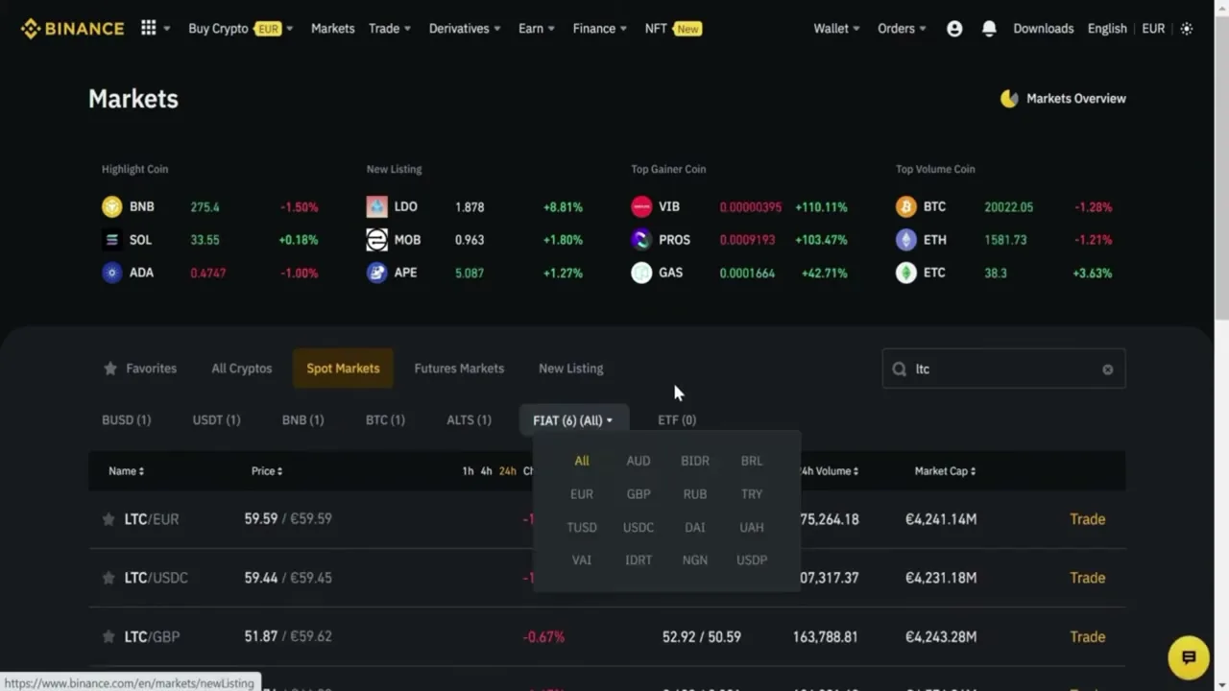Click the MOB coin icon
Image resolution: width=1229 pixels, height=691 pixels.
pyautogui.click(x=377, y=240)
